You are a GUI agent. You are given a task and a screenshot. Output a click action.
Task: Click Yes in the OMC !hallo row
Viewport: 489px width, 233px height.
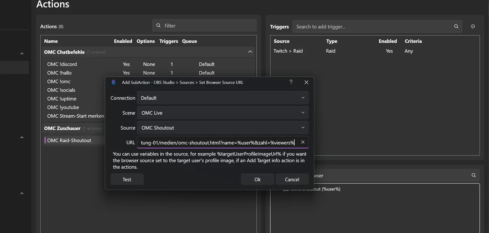tap(126, 73)
